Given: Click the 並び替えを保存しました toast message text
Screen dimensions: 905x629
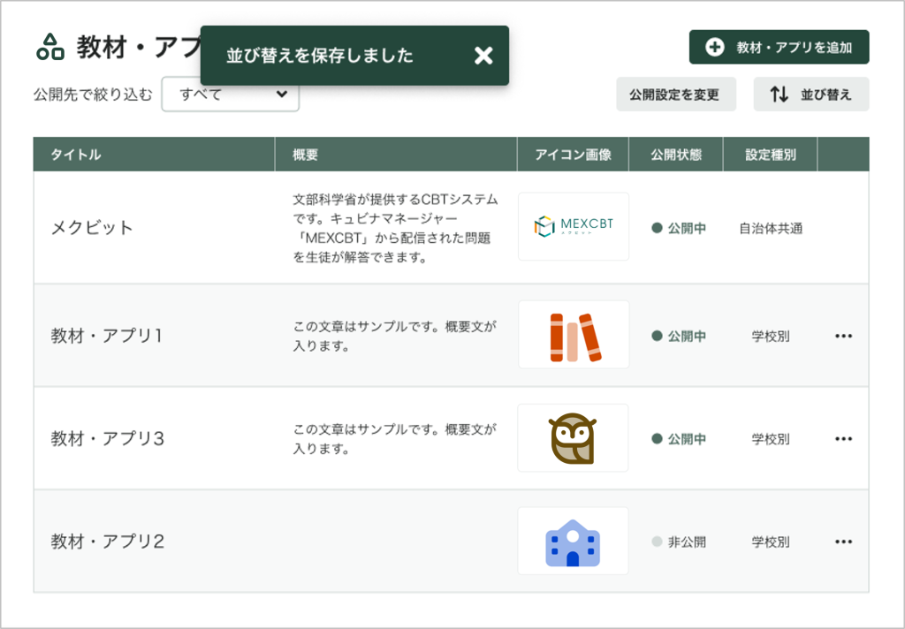Looking at the screenshot, I should coord(320,56).
